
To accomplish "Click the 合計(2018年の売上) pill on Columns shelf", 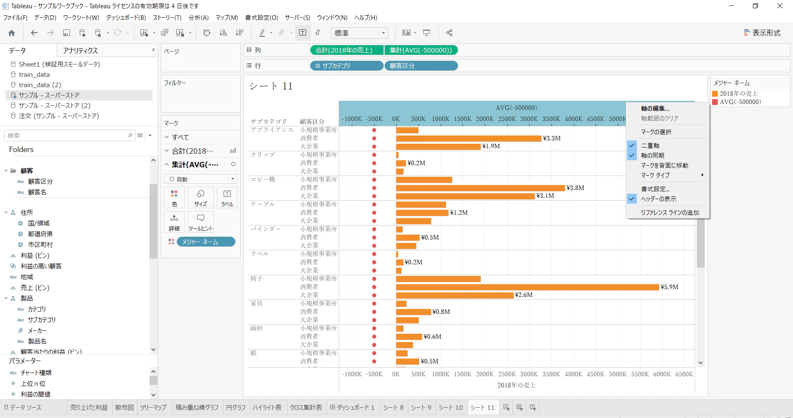I will tap(347, 50).
